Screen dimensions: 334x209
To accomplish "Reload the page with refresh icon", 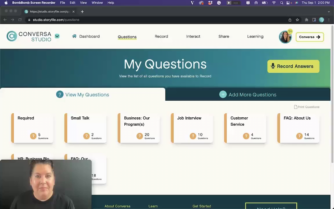I will tap(20, 20).
